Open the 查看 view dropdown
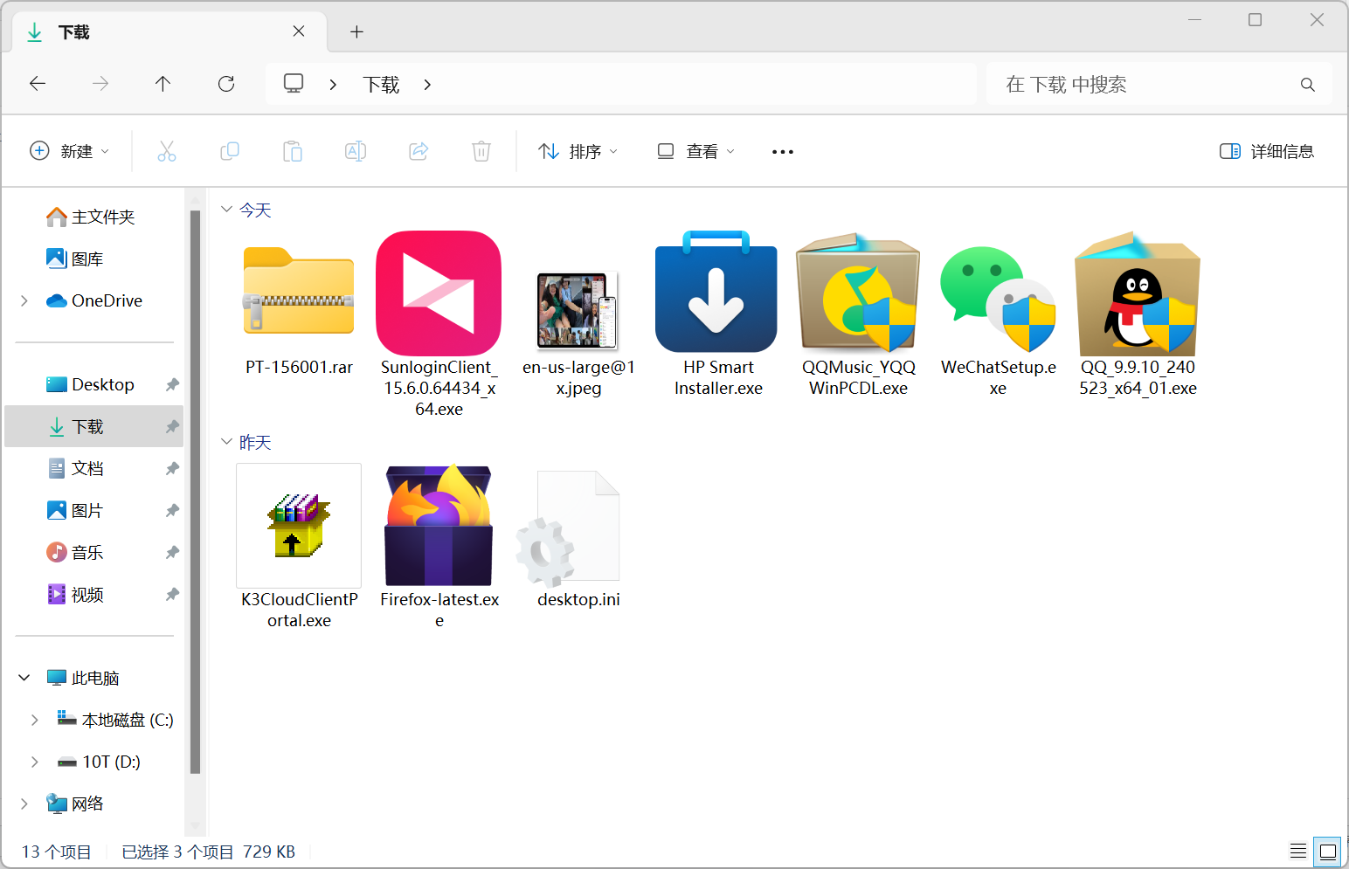Image resolution: width=1349 pixels, height=869 pixels. (x=695, y=151)
